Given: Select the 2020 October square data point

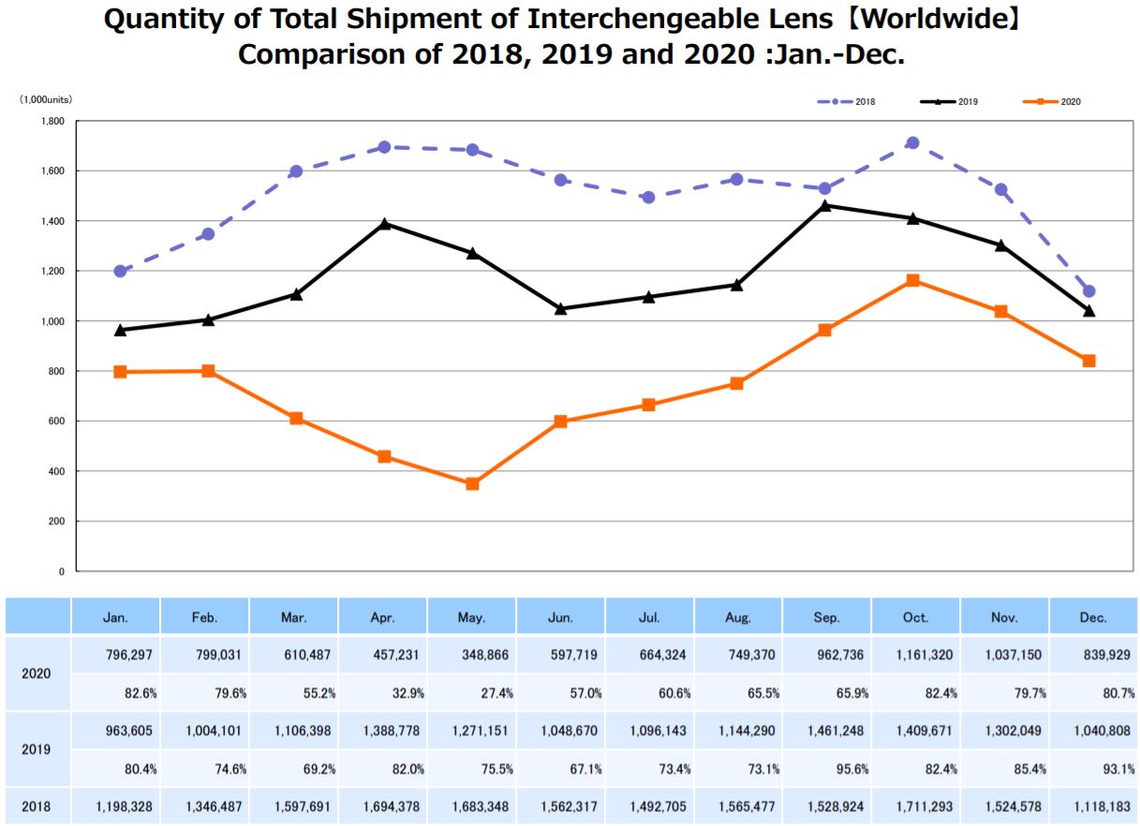Looking at the screenshot, I should 912,280.
